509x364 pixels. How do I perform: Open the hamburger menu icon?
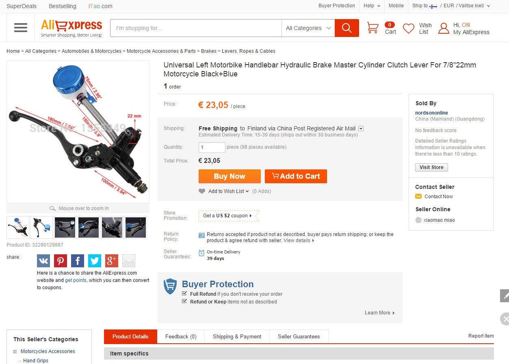(x=21, y=28)
